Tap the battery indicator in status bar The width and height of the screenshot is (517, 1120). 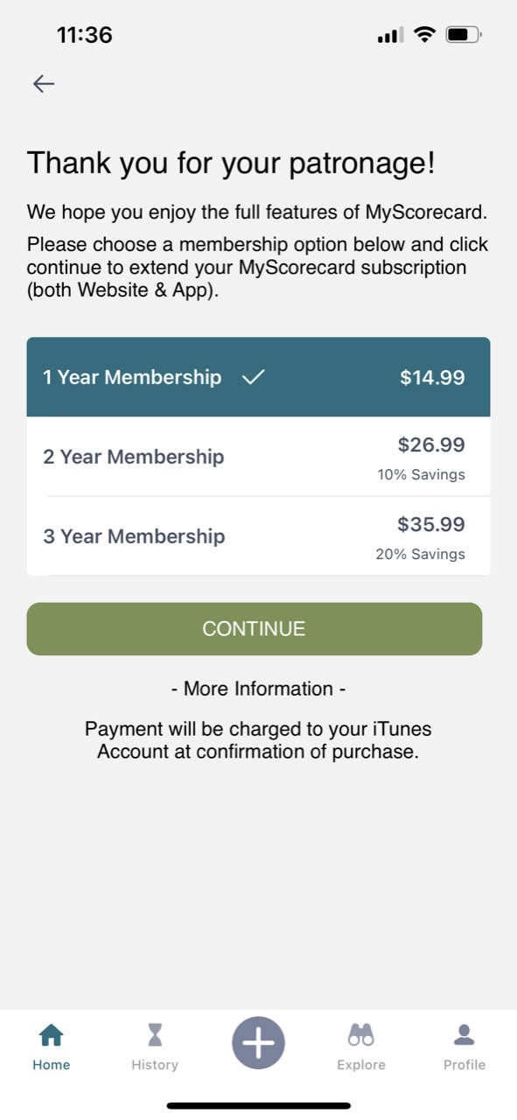click(464, 35)
